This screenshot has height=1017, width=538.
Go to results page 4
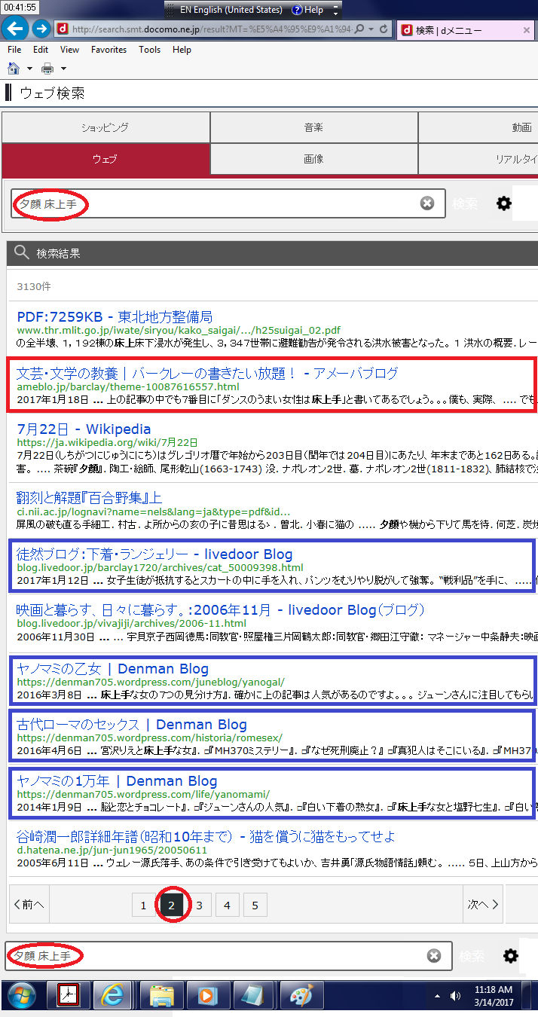[x=227, y=906]
